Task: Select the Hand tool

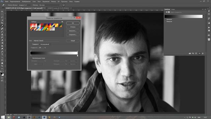Action: 2,63
